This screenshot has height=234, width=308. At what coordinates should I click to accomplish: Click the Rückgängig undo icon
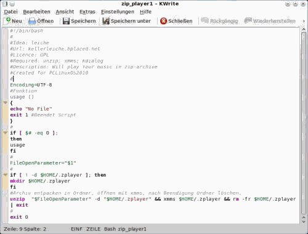[x=205, y=20]
